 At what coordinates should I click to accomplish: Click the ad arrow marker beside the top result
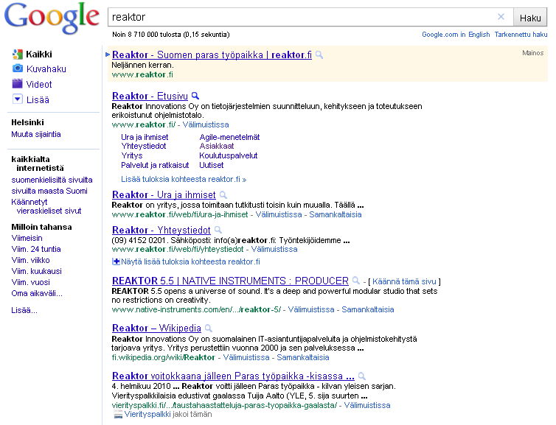click(108, 55)
